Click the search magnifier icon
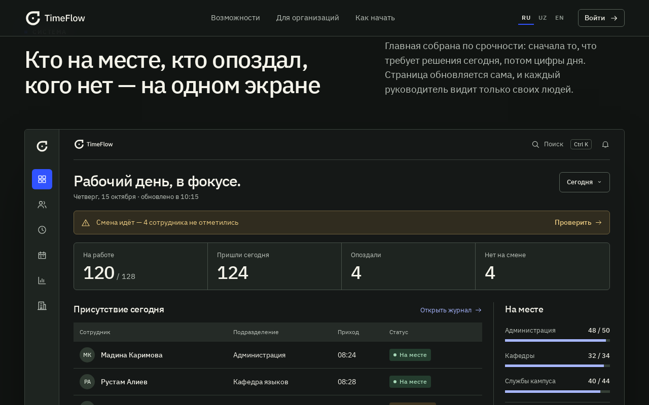This screenshot has height=405, width=649. 535,144
